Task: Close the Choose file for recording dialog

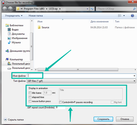Action: 133,2
